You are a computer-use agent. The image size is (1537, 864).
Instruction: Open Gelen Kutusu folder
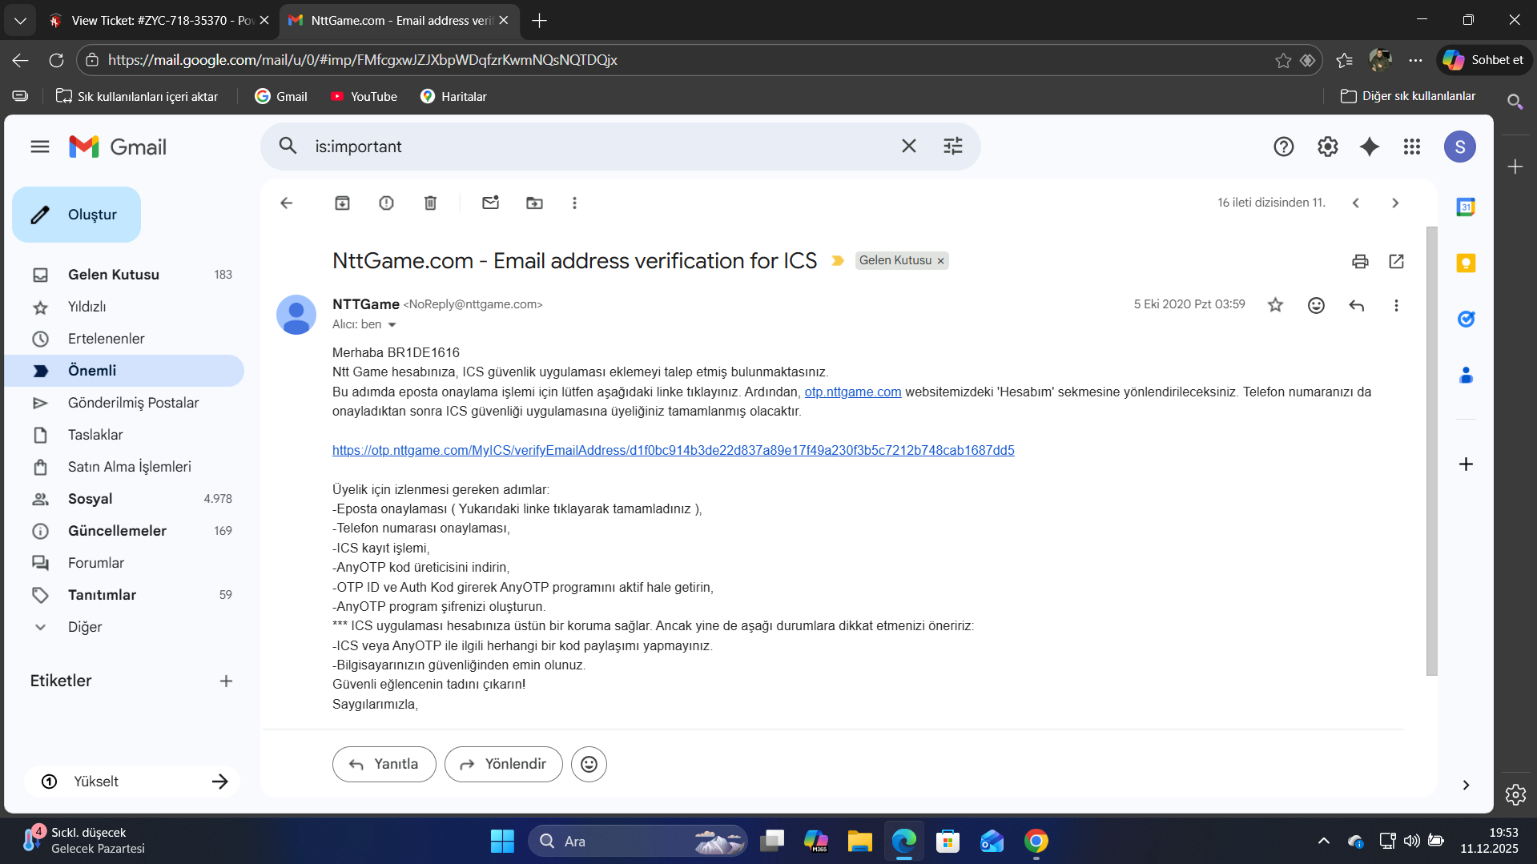[124, 275]
